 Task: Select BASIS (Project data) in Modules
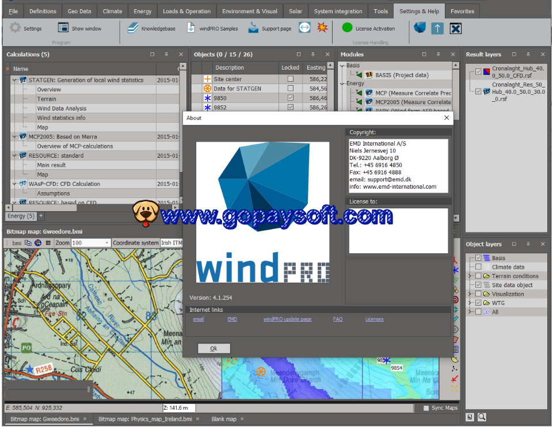pos(402,75)
